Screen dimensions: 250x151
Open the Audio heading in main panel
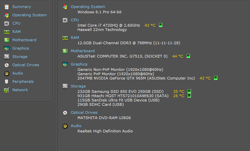(x=76, y=126)
